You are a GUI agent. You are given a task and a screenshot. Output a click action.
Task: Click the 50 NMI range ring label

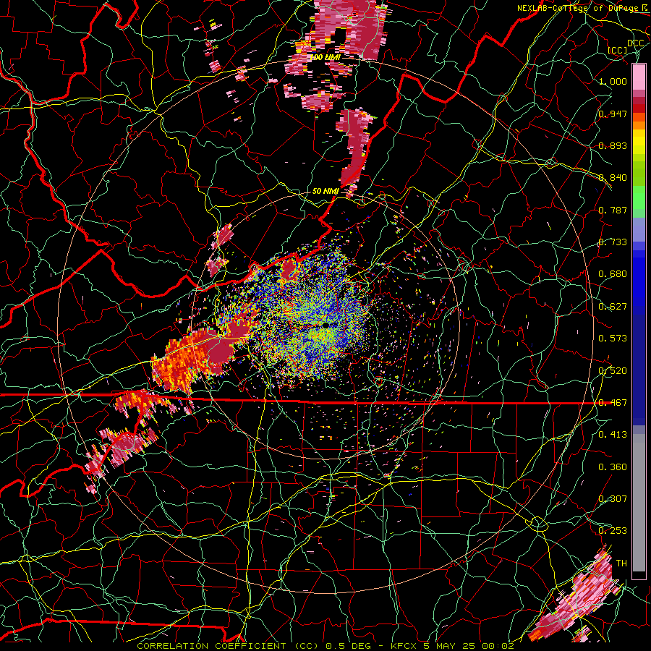point(325,192)
